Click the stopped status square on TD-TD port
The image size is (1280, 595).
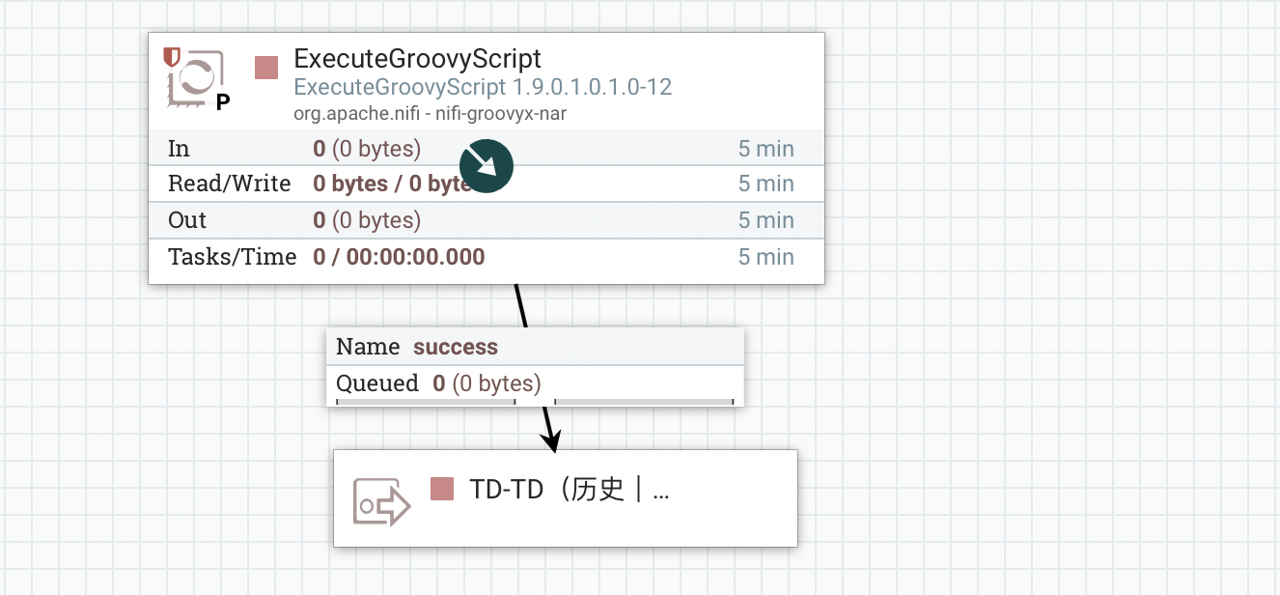point(442,489)
